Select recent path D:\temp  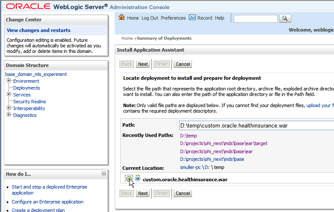[189, 136]
